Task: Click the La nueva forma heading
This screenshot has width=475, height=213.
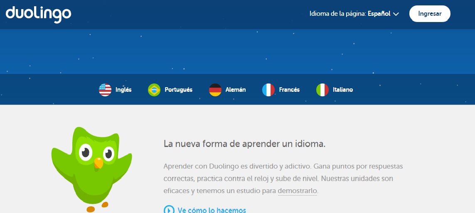Action: point(244,144)
